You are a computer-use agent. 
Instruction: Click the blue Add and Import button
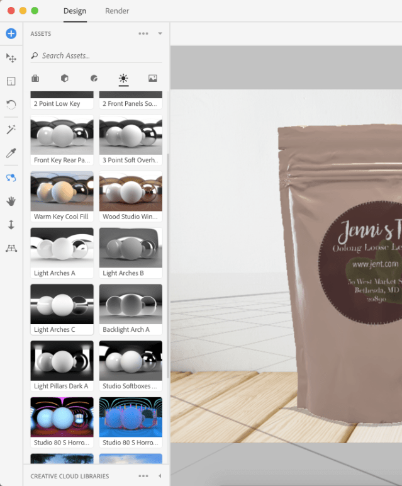click(11, 33)
